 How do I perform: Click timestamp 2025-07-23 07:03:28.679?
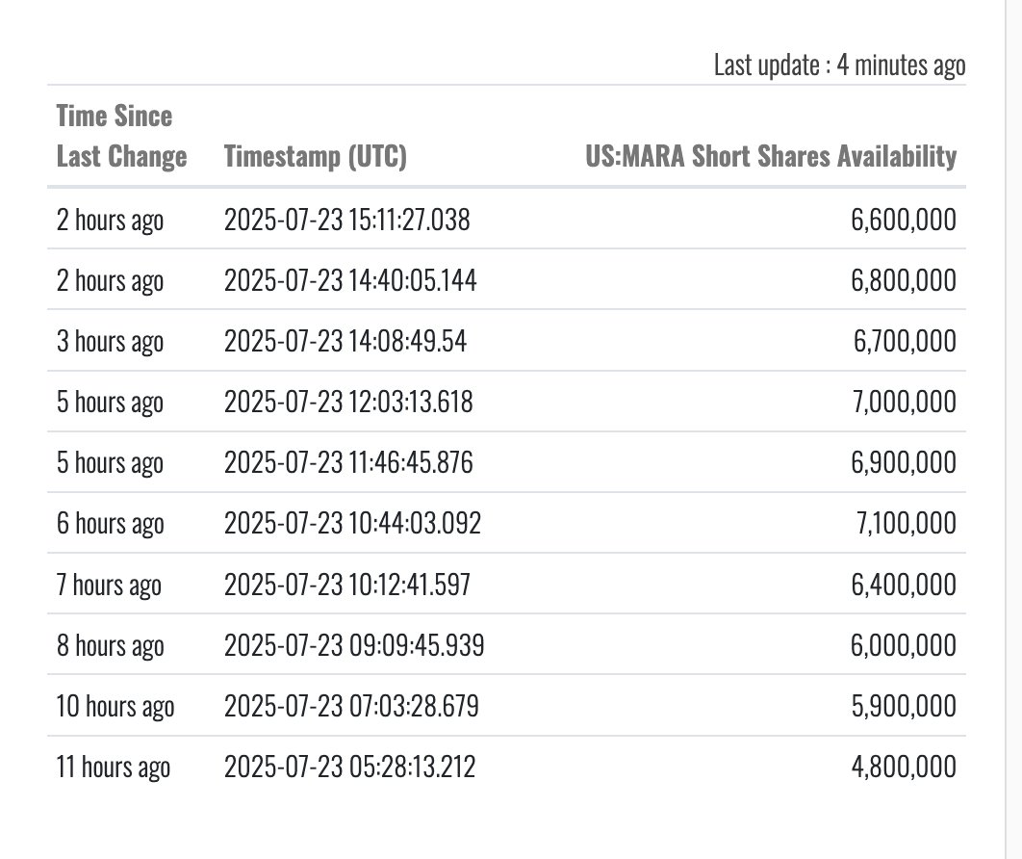(x=351, y=706)
